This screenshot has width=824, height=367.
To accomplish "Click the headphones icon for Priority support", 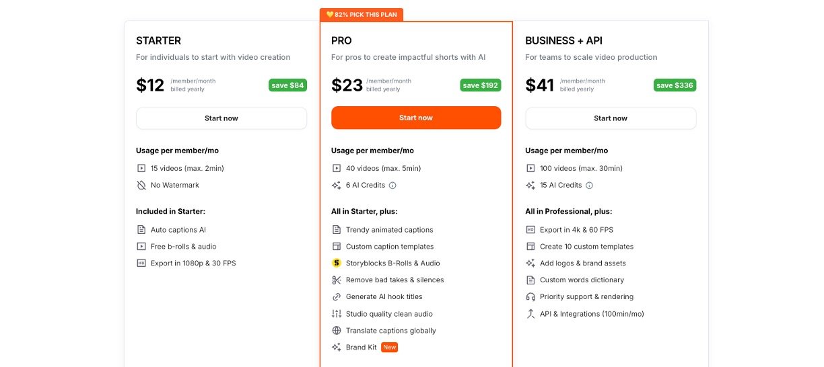I will pos(530,297).
